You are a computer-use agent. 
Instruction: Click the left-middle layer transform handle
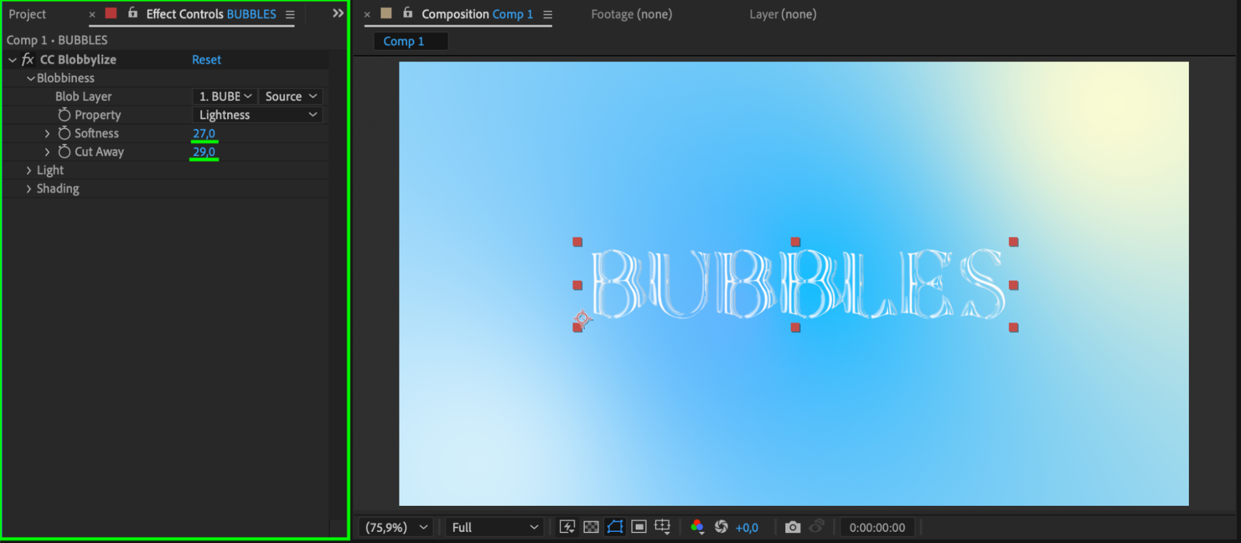point(577,285)
